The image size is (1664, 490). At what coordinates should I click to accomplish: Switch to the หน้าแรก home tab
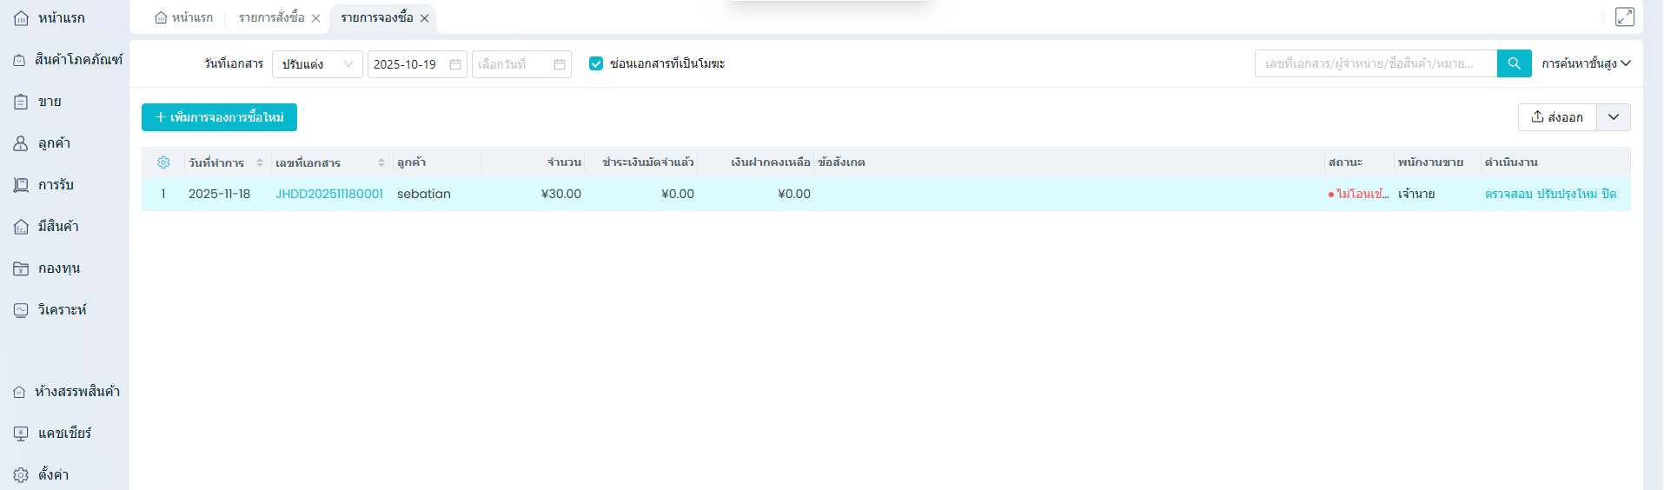click(x=184, y=18)
